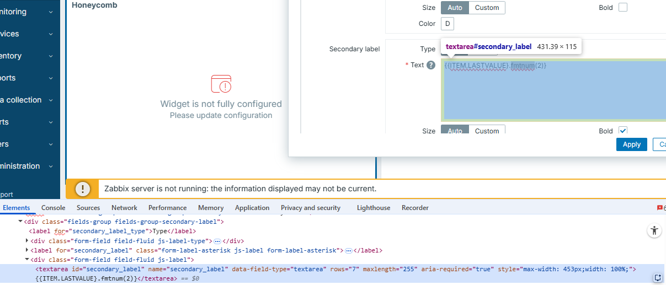Image resolution: width=666 pixels, height=285 pixels.
Task: Click the small icon at the DevTools bottom-right corner
Action: [658, 278]
